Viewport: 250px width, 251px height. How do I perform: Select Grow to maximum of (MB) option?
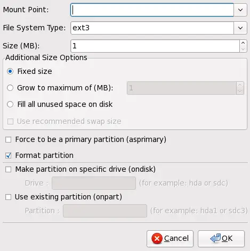point(10,88)
